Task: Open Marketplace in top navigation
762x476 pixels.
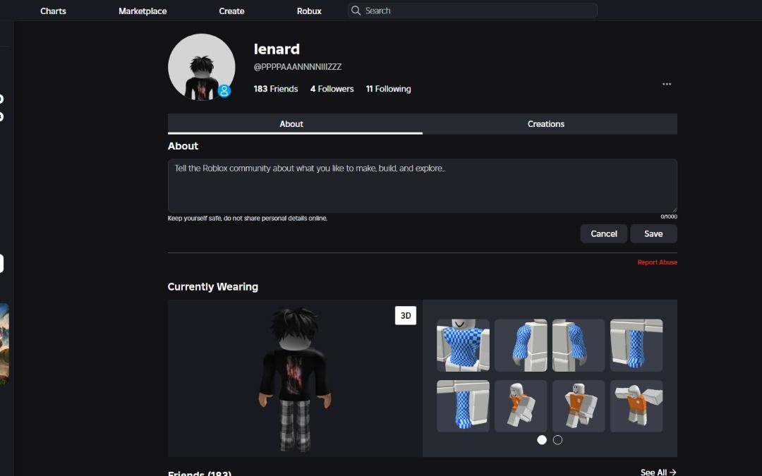Action: point(143,11)
